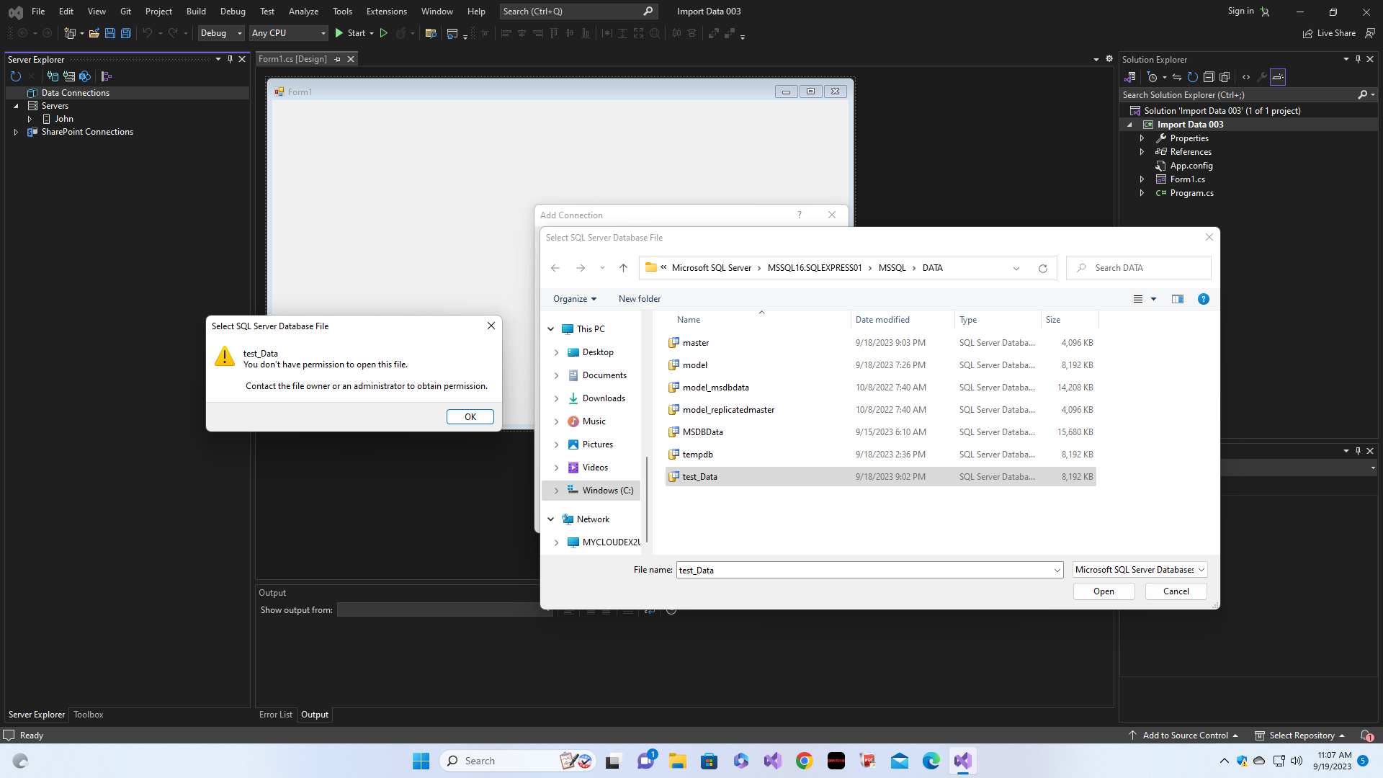Expand the References node in Solution Explorer
This screenshot has height=778, width=1383.
pos(1142,152)
